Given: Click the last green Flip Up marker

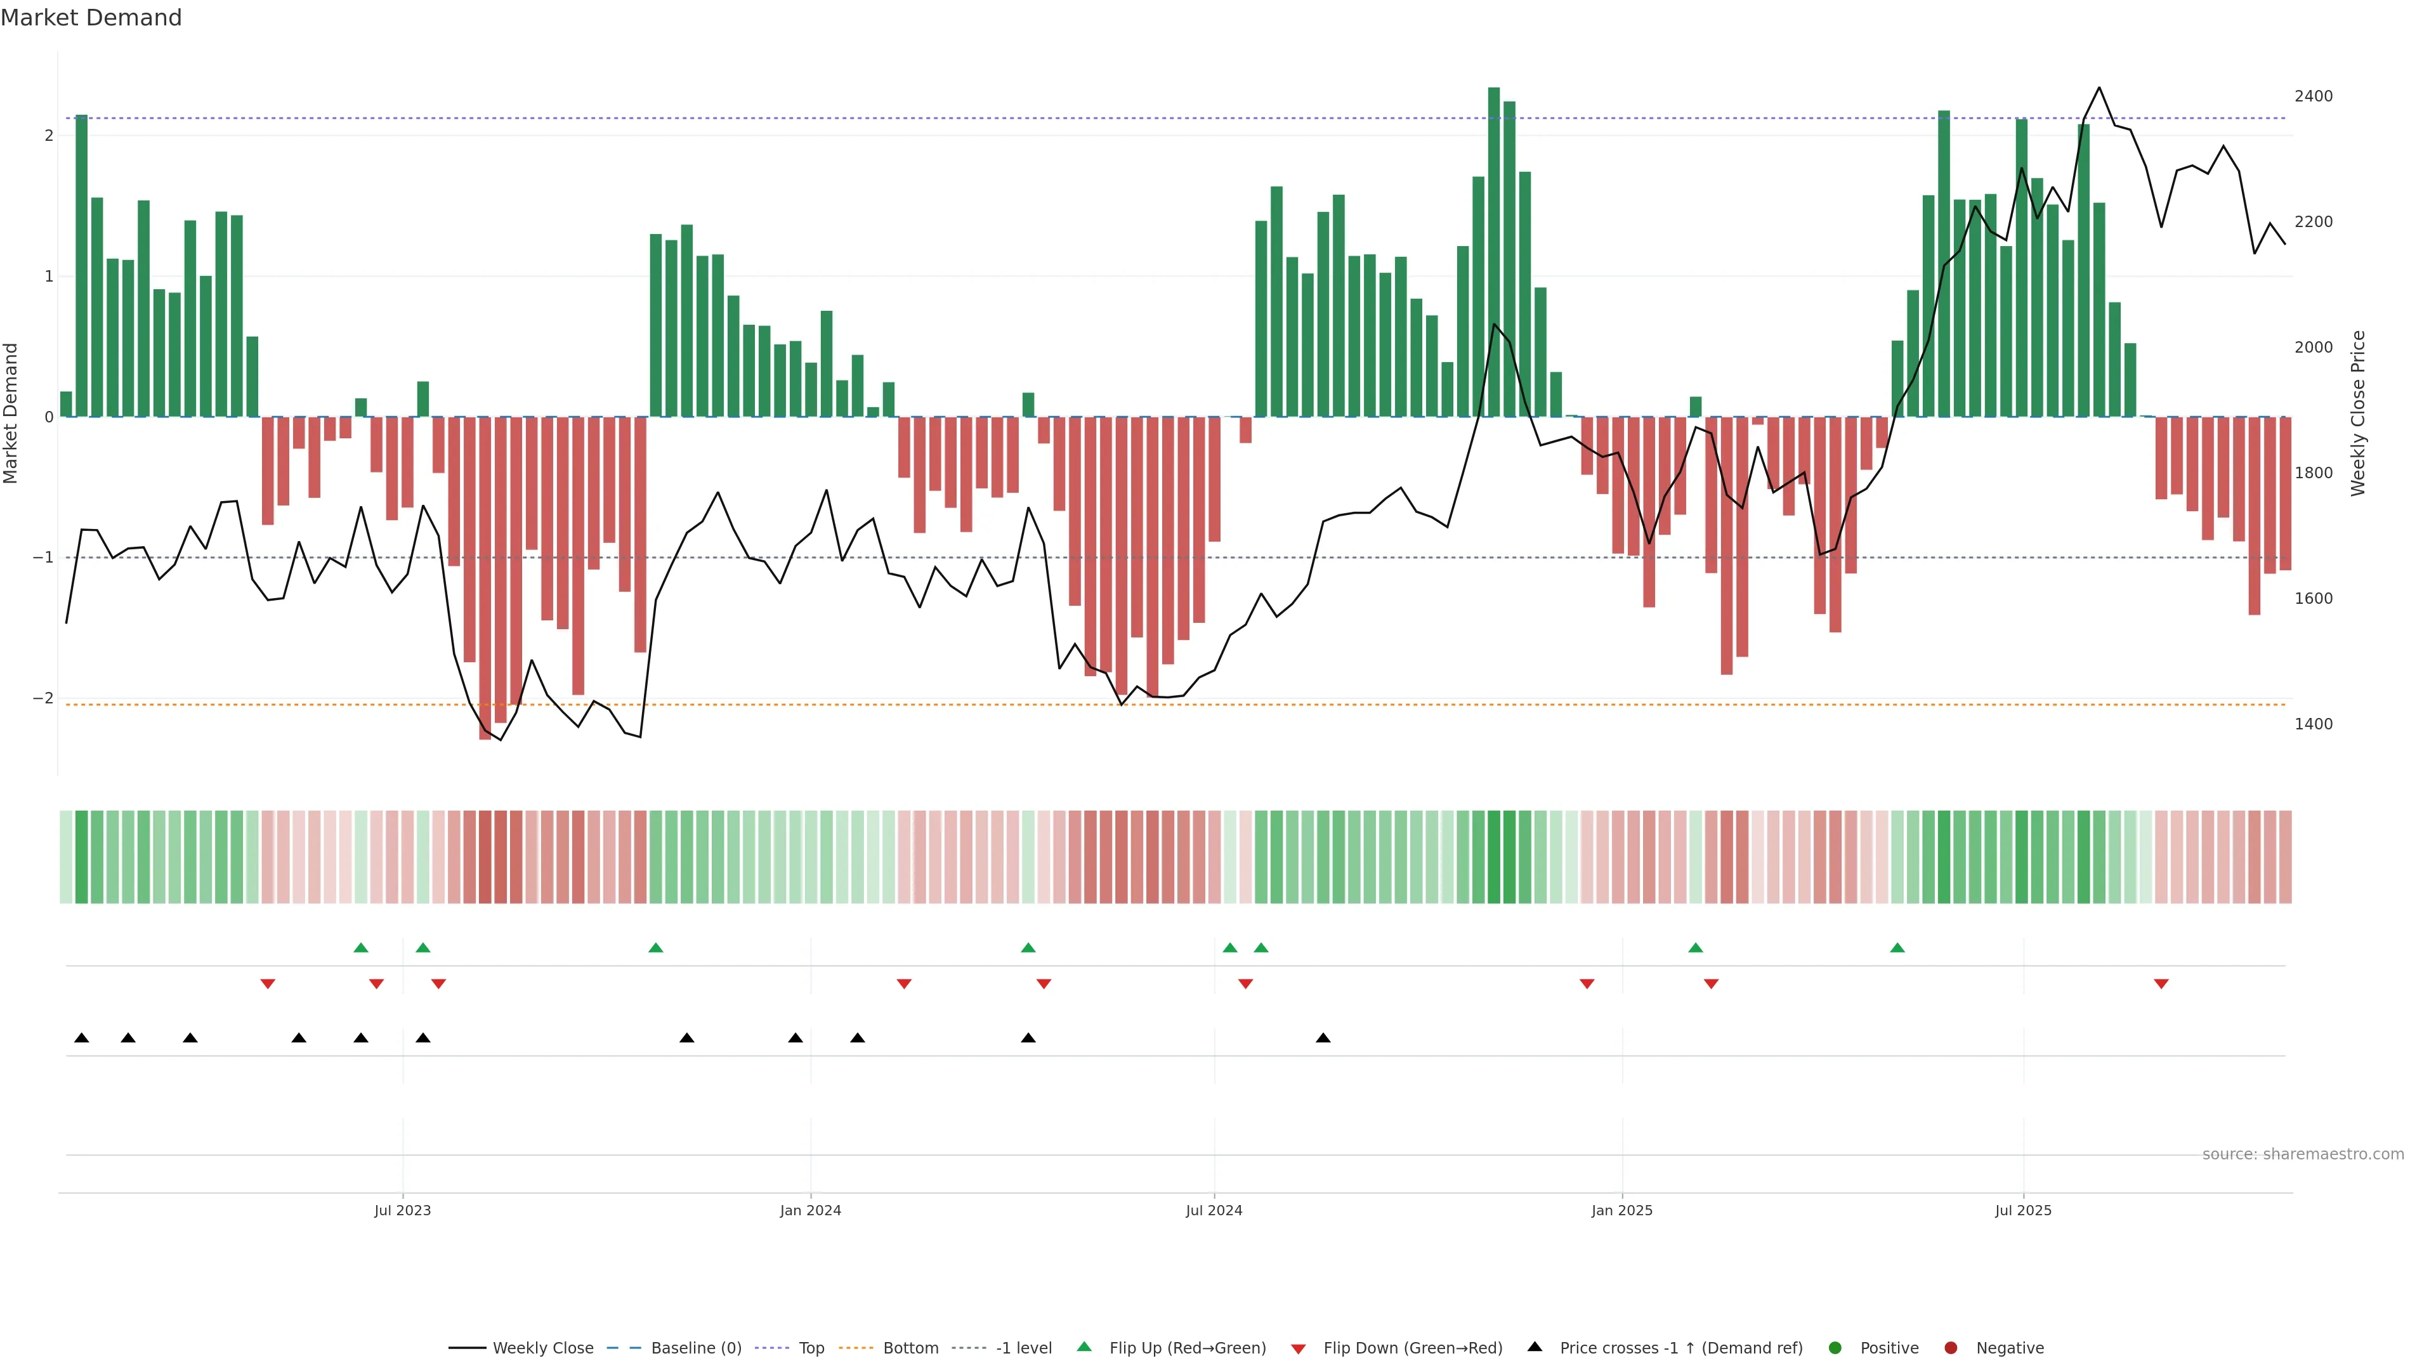Looking at the screenshot, I should [x=1897, y=948].
